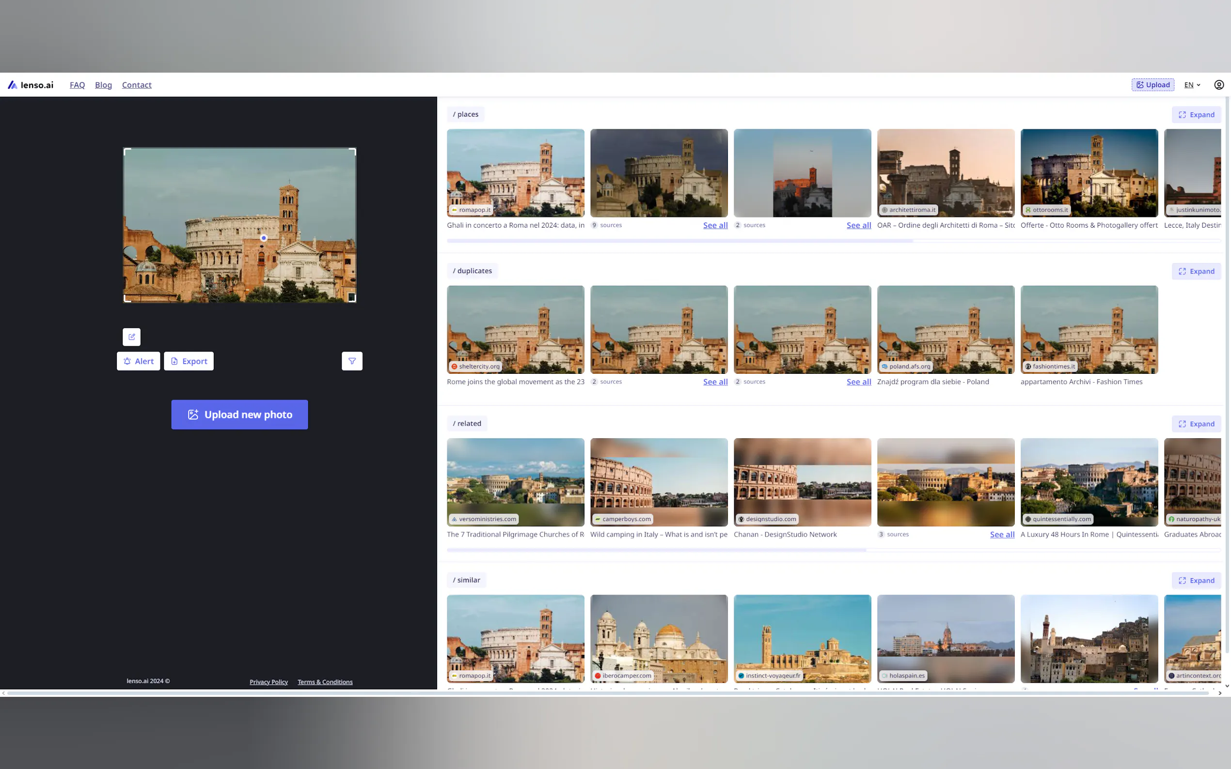Expand the places section
1231x769 pixels.
point(1196,114)
